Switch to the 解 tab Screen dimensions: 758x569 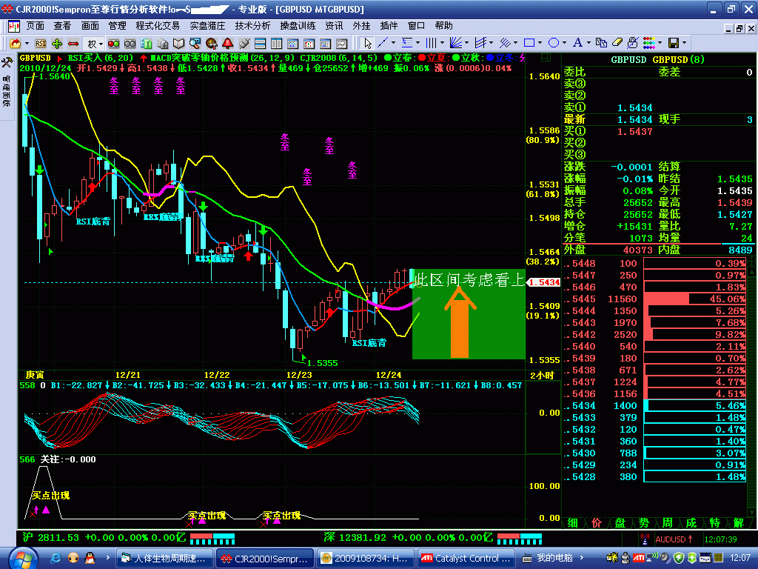coord(738,523)
